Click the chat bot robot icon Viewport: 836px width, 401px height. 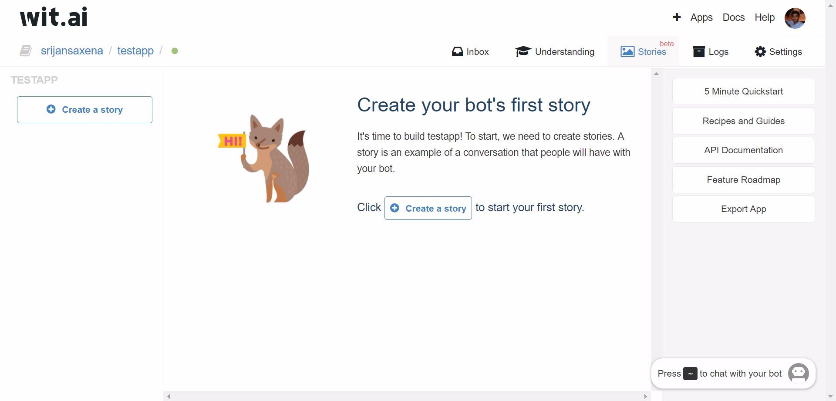798,374
